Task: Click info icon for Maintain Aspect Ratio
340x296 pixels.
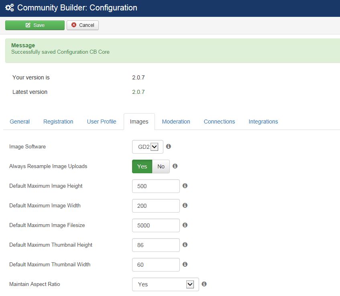Action: coord(204,284)
